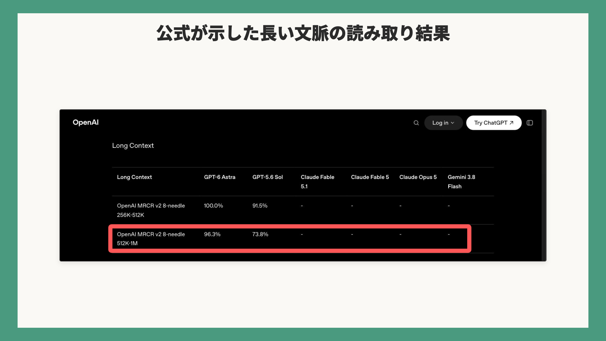Toggle the sidebar panel icon
This screenshot has height=341, width=606.
click(x=530, y=123)
